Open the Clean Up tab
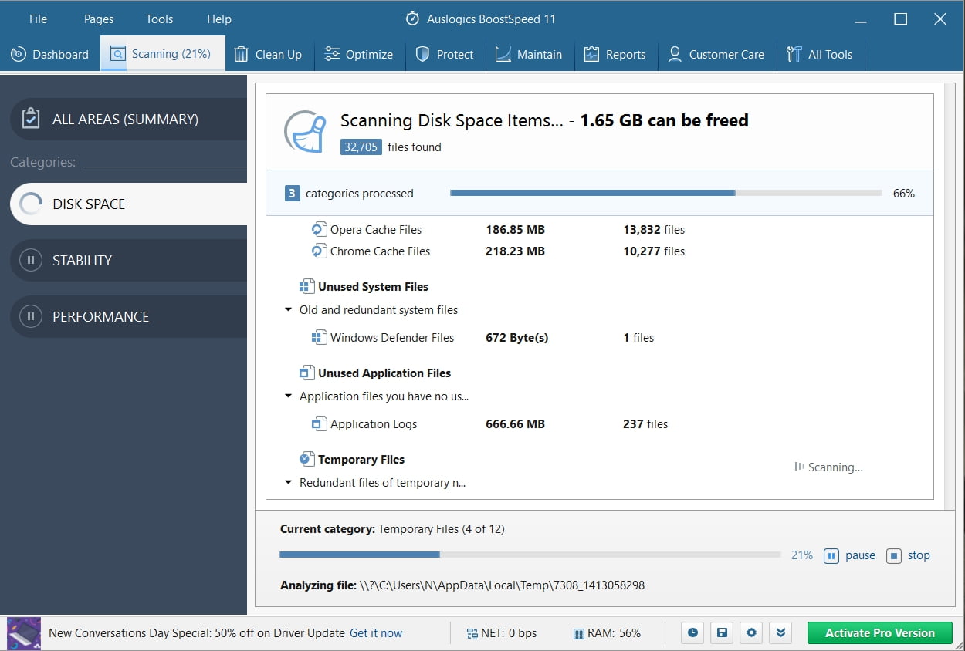Image resolution: width=965 pixels, height=651 pixels. [268, 54]
